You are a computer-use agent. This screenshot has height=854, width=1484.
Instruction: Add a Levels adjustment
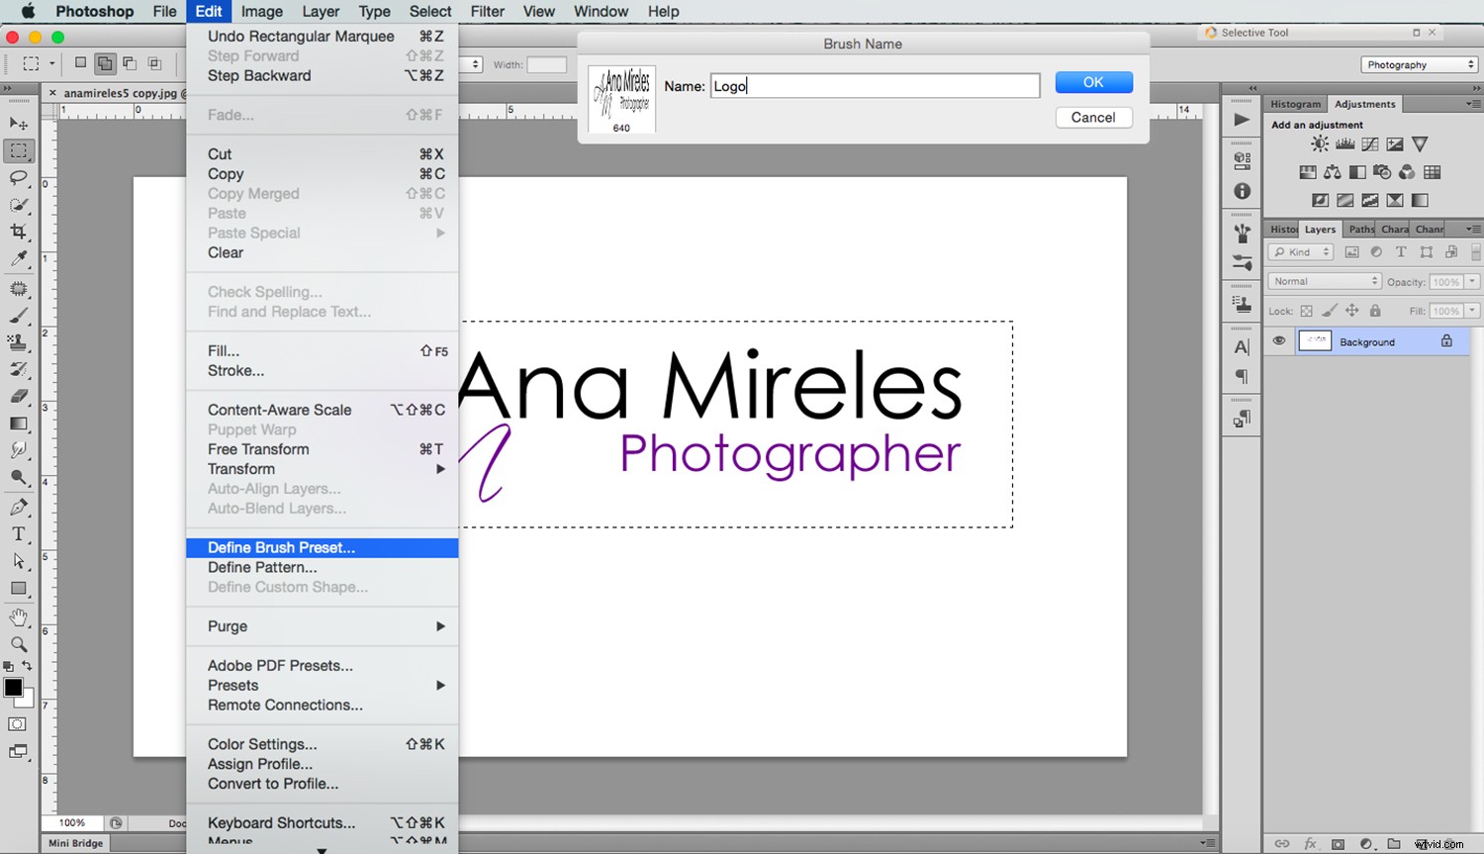(x=1345, y=143)
